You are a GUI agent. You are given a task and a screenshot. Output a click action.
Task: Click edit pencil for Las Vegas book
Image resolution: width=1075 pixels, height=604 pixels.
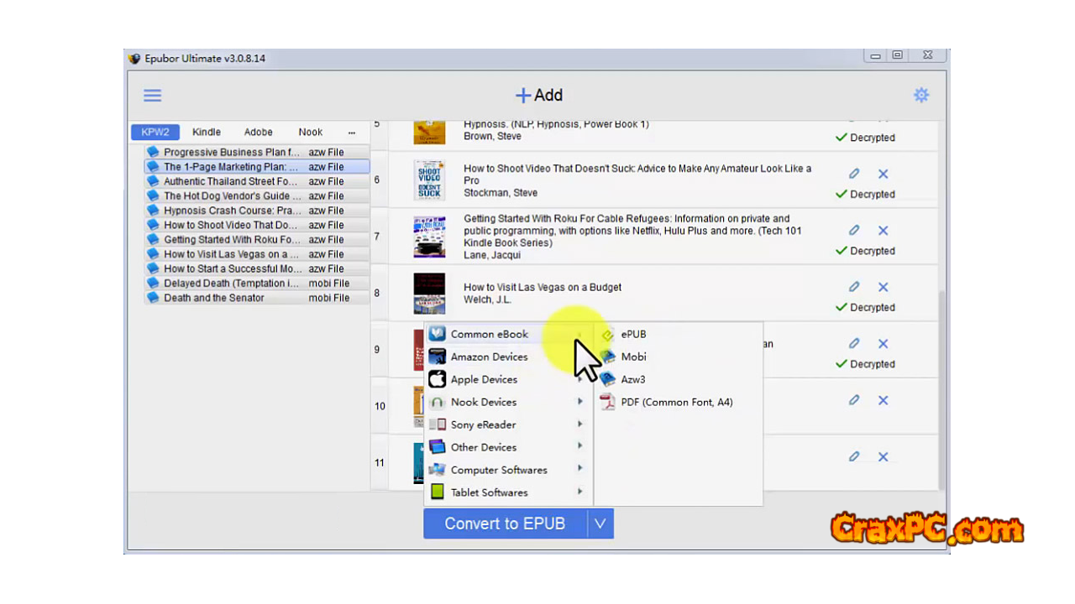[854, 287]
